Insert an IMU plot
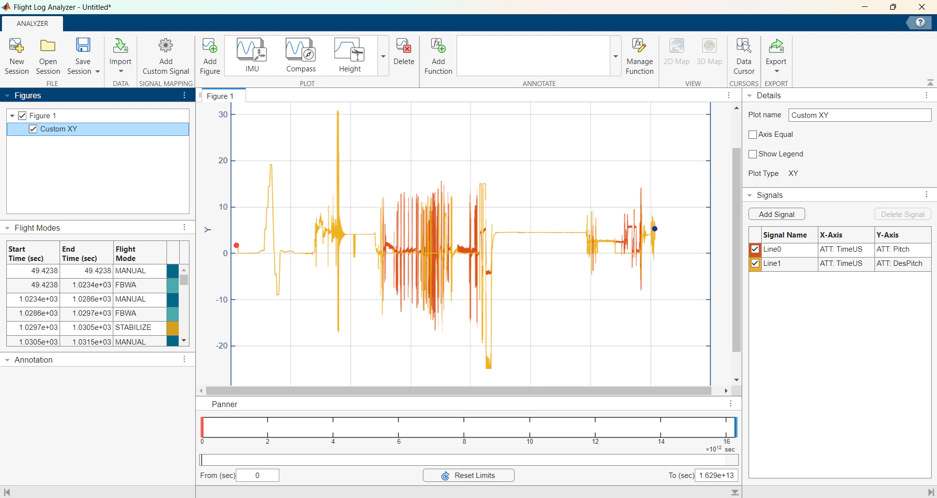This screenshot has width=937, height=498. coord(252,55)
